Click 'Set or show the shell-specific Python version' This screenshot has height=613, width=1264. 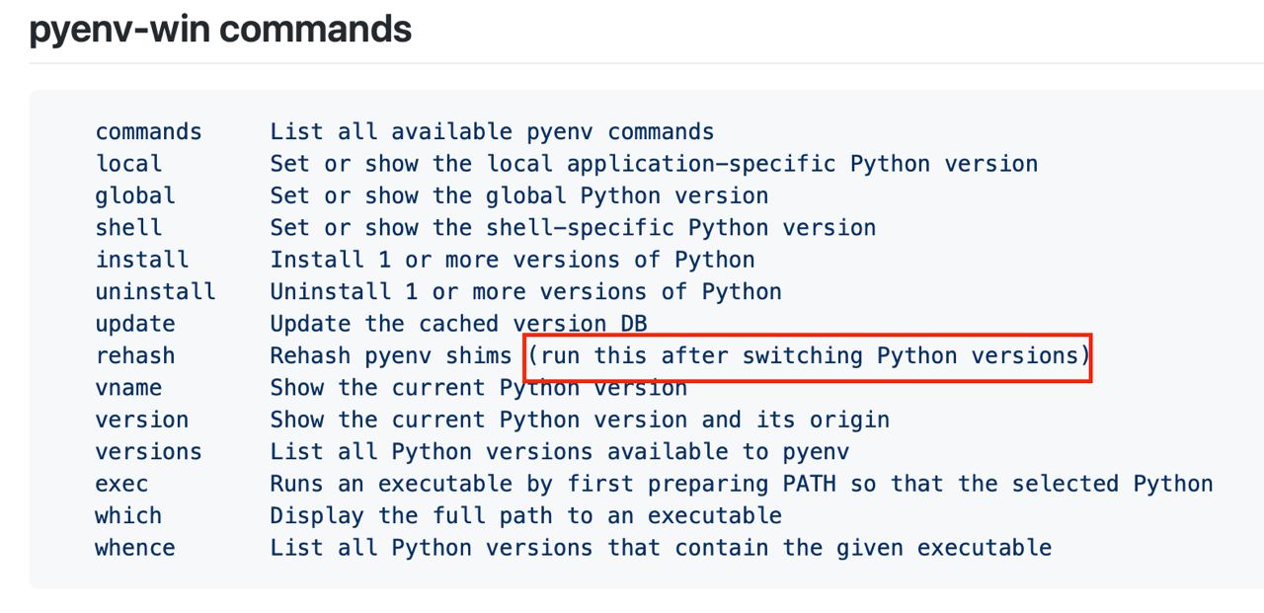(573, 228)
